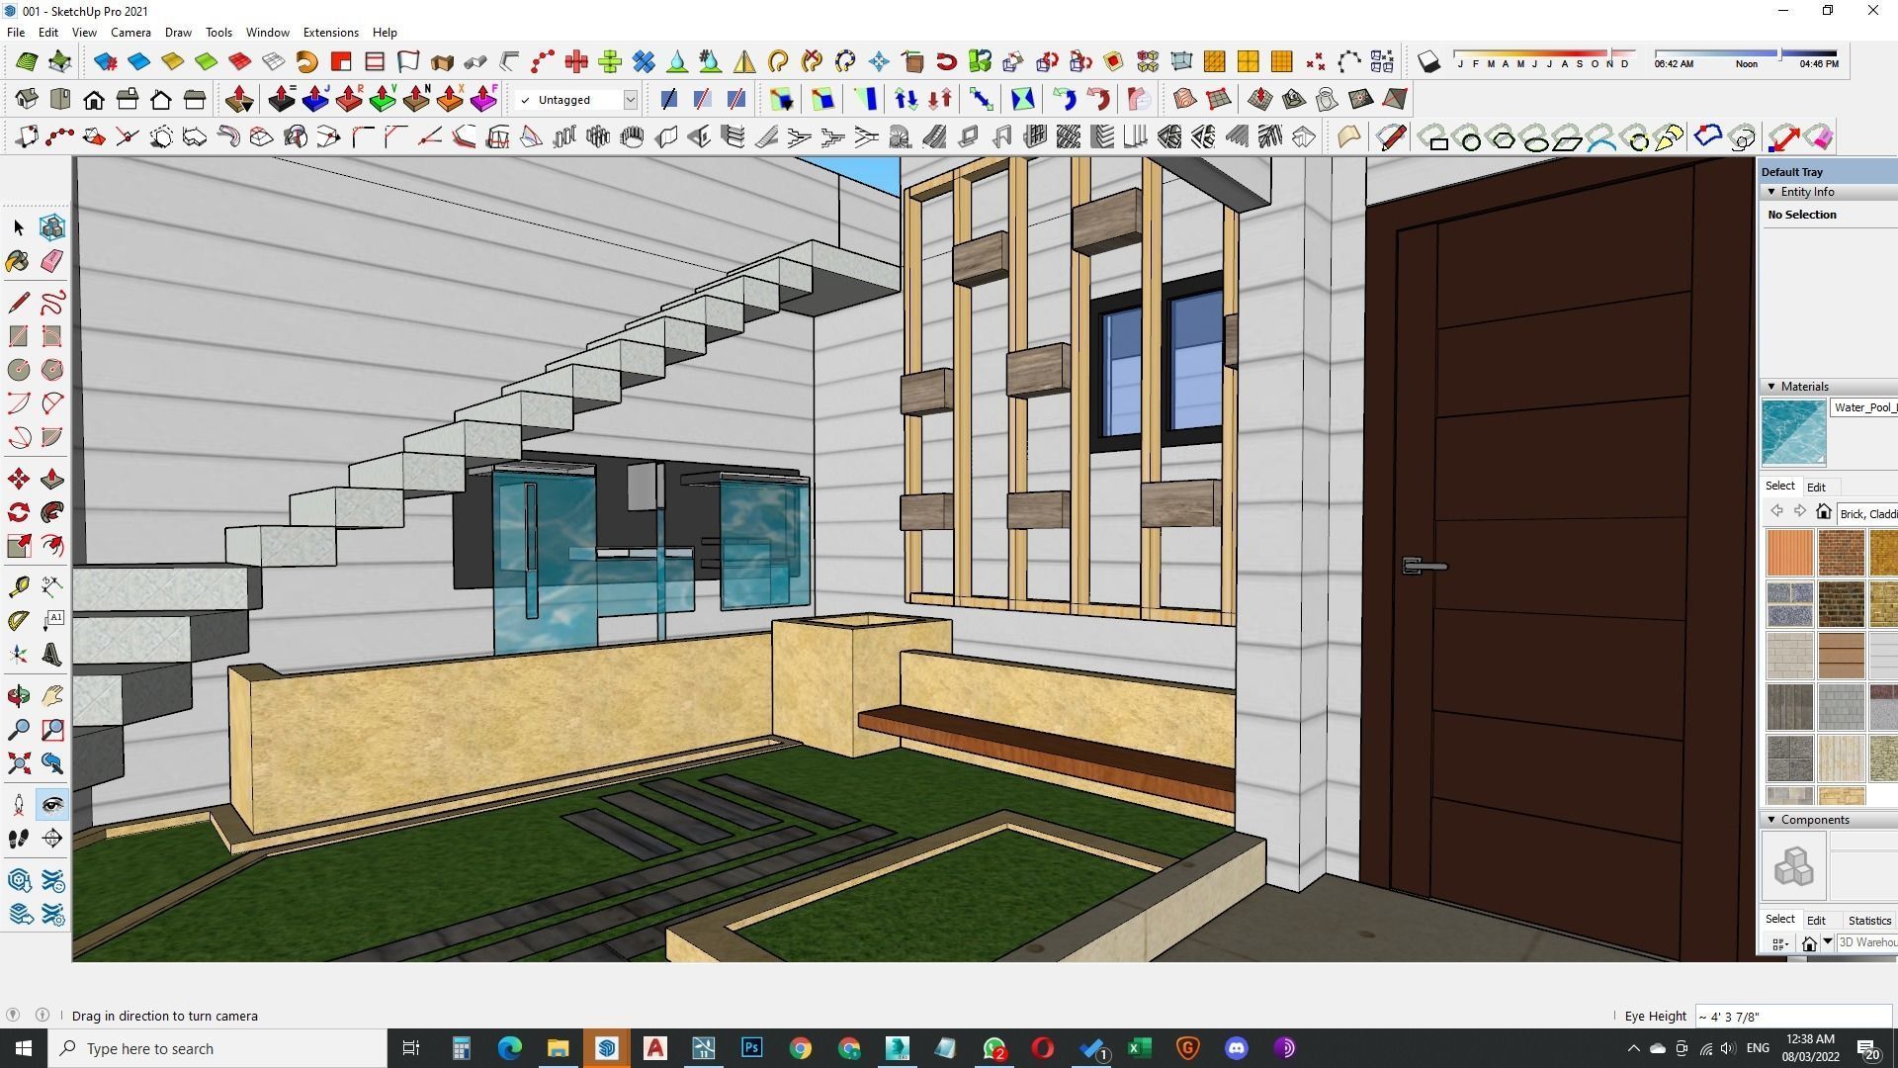Collapse the Materials panel section

coord(1770,387)
